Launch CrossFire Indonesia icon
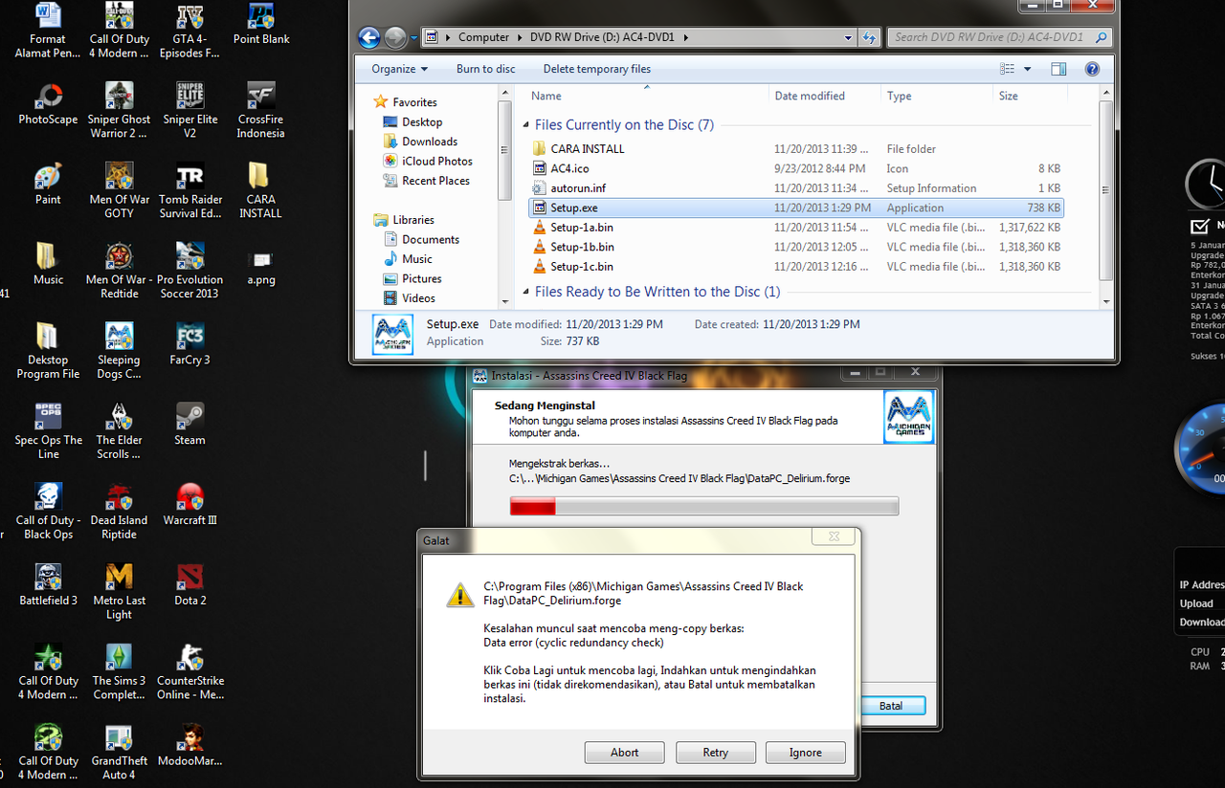Screen dimensions: 1225x788 click(261, 111)
